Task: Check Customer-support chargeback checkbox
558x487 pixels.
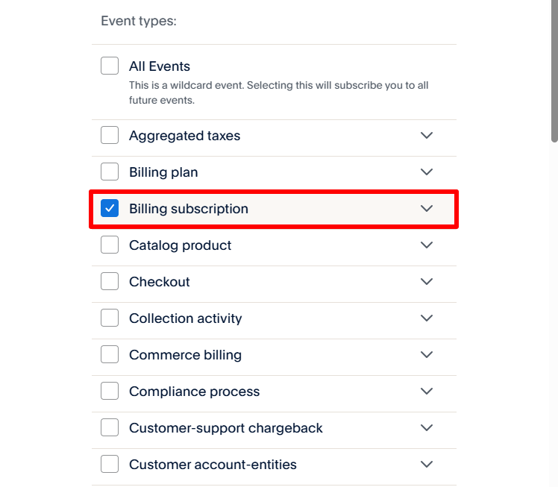Action: (x=110, y=427)
